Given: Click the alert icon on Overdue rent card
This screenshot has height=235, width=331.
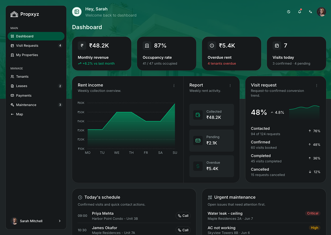Looking at the screenshot, I should pos(212,46).
